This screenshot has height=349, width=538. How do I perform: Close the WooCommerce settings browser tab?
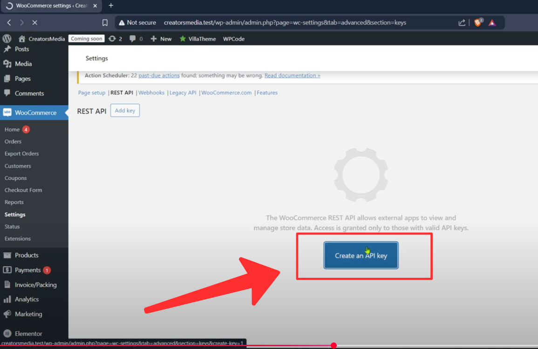point(95,6)
